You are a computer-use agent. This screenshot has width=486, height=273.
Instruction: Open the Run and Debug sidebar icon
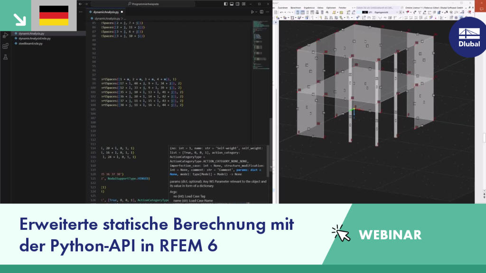(5, 36)
